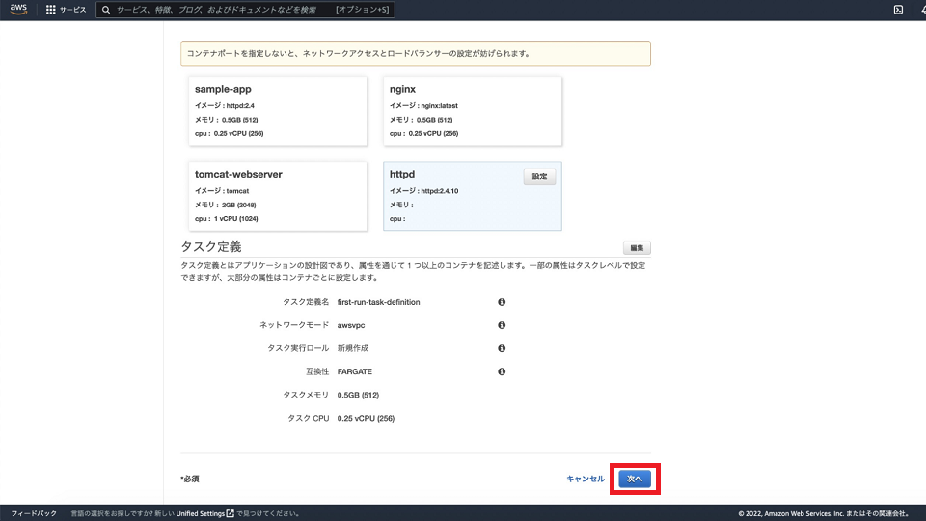Show info icon for 互換性

[x=502, y=371]
